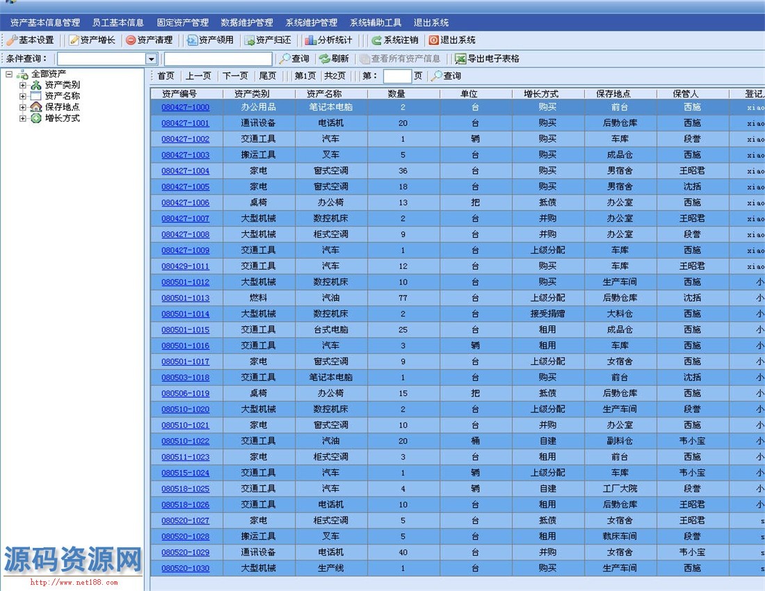Select 全部资产 tree label
Screen dimensions: 765x591
[49, 74]
